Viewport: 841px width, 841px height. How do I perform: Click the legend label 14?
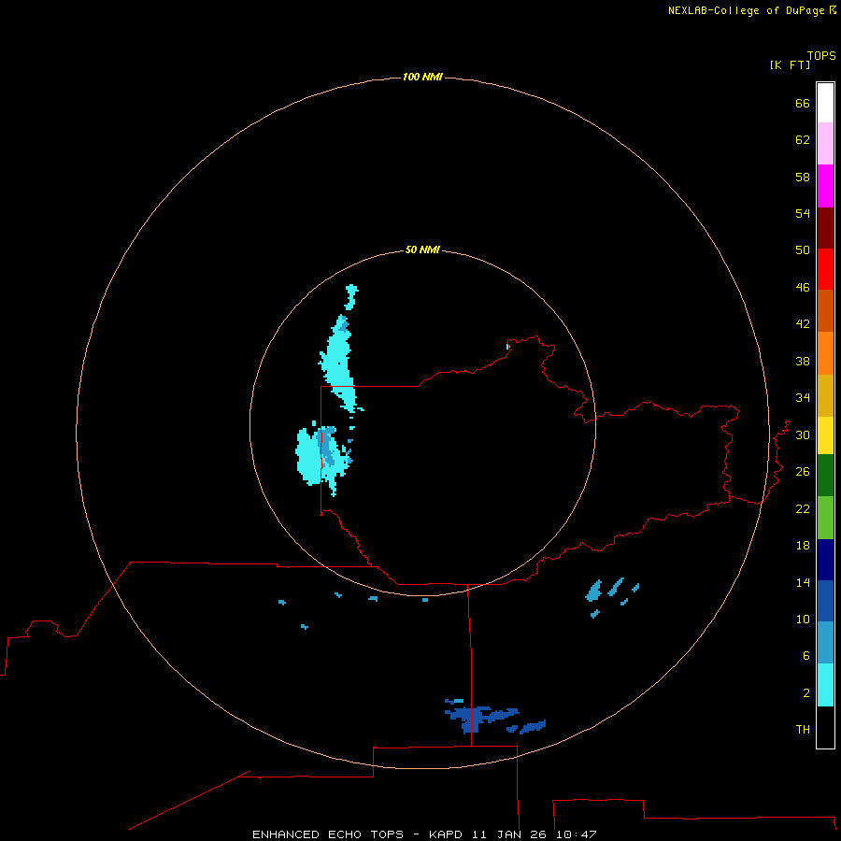pos(803,582)
